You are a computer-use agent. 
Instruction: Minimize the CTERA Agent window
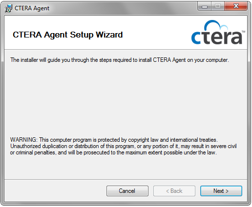pos(205,6)
